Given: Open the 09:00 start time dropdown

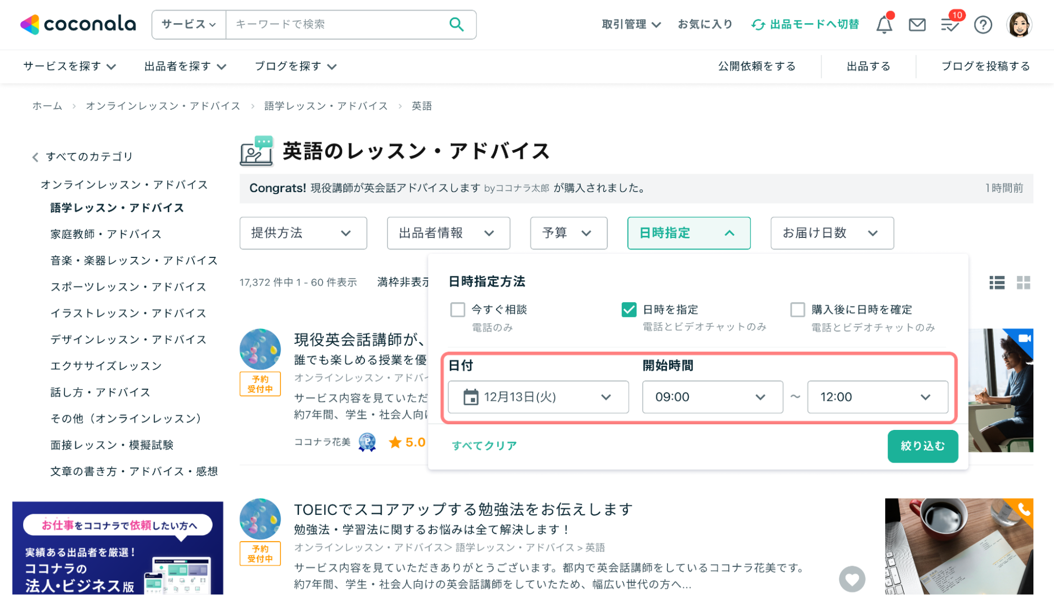Looking at the screenshot, I should (x=712, y=397).
